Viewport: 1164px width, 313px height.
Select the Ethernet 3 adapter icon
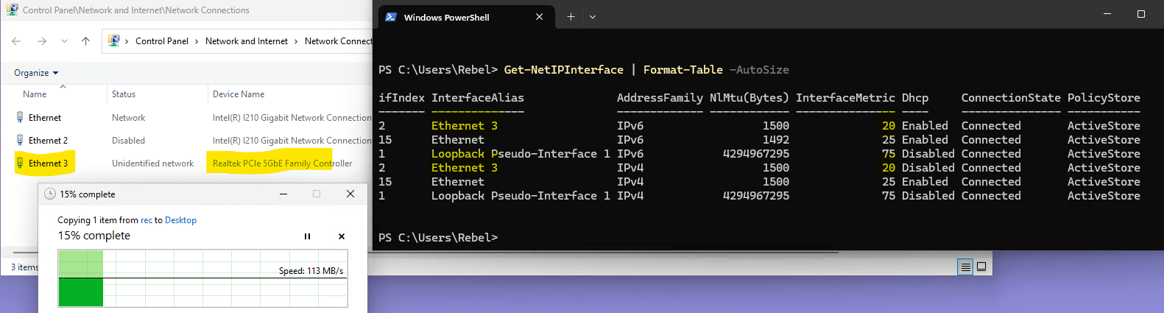pyautogui.click(x=20, y=163)
